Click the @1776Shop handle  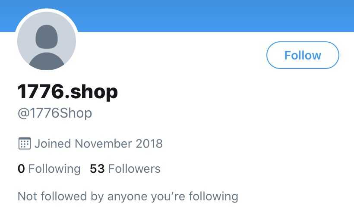pyautogui.click(x=55, y=113)
